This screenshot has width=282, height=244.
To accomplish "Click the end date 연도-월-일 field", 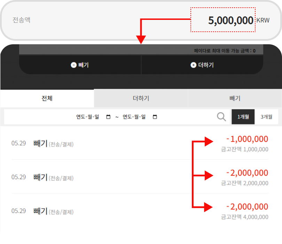I will click(x=134, y=117).
